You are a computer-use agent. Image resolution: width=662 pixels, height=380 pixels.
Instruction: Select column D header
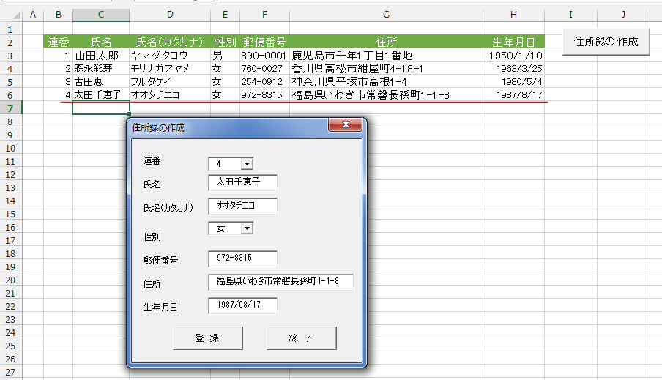pyautogui.click(x=170, y=15)
